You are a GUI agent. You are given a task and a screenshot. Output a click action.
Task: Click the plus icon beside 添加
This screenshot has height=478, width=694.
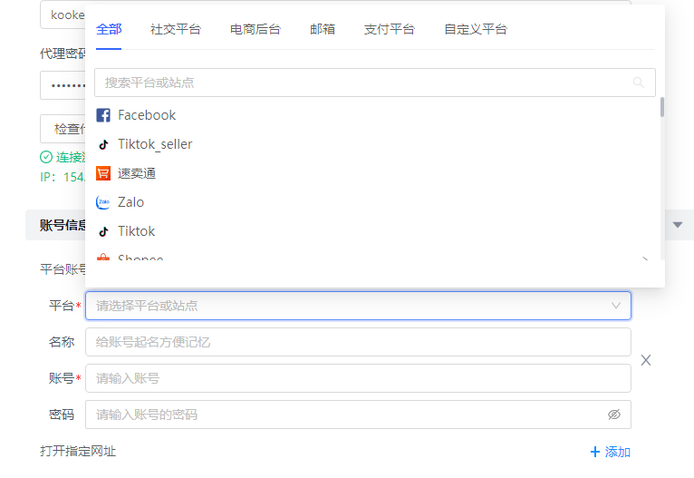(x=595, y=452)
